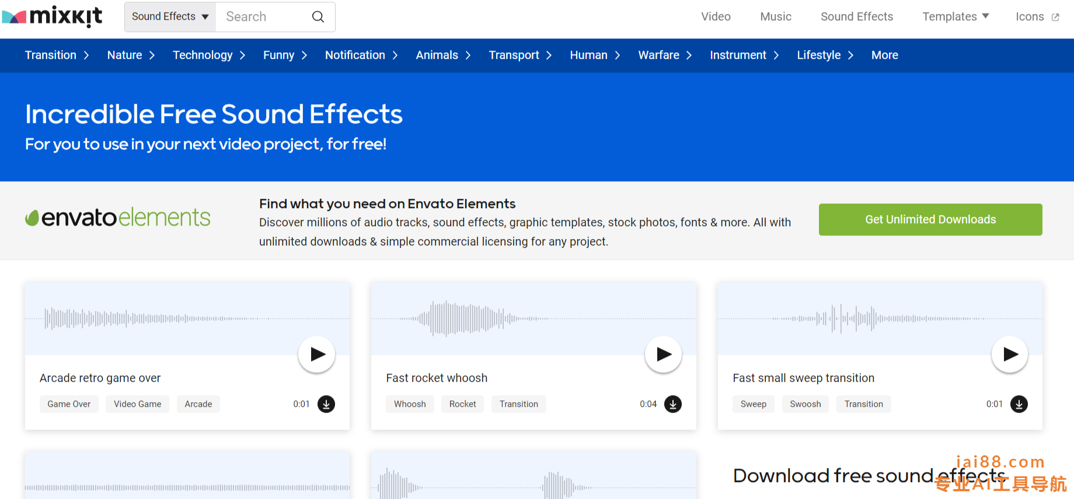Open Sound Effects in top navigation
The height and width of the screenshot is (499, 1074).
click(857, 16)
